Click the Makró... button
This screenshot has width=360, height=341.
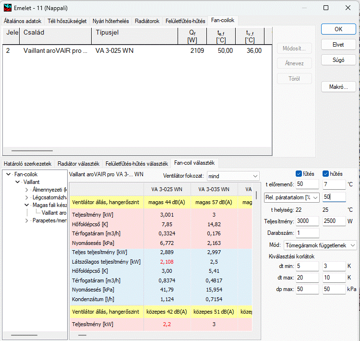[x=338, y=87]
